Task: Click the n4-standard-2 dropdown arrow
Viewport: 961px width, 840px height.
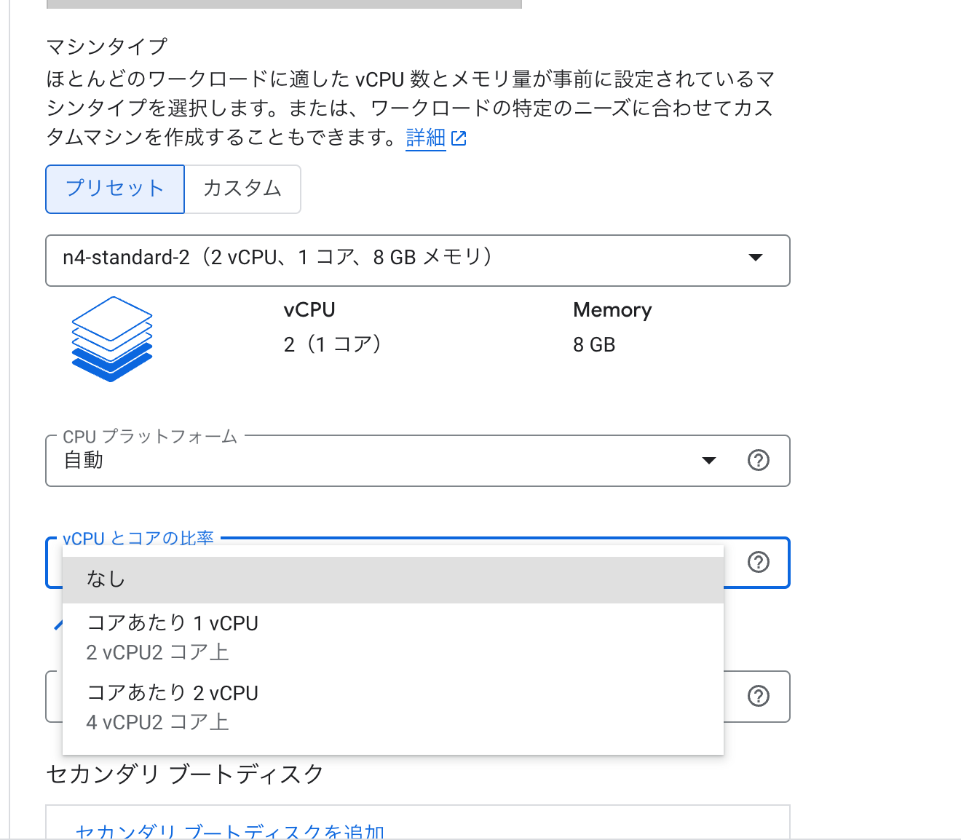Action: click(x=756, y=258)
